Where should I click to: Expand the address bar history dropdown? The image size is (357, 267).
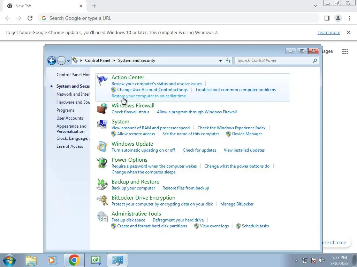[x=220, y=60]
